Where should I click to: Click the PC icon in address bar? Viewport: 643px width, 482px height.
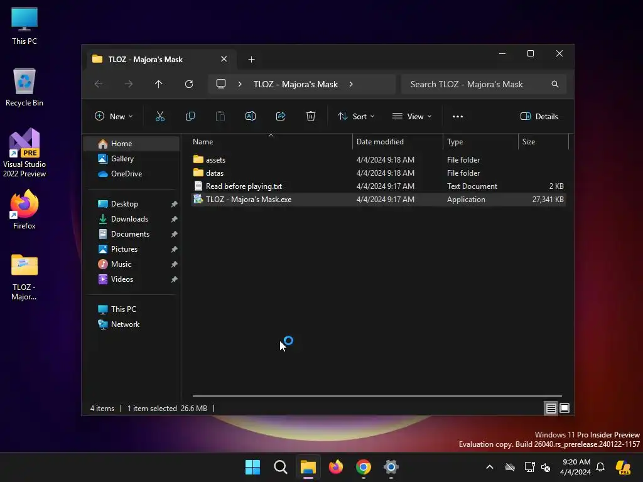click(221, 84)
